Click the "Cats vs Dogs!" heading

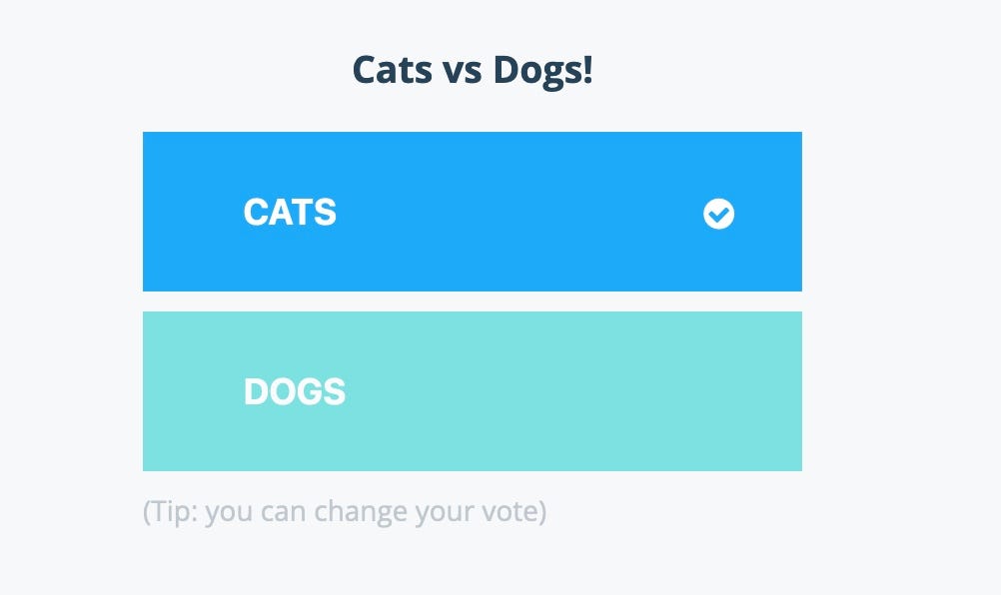click(473, 70)
